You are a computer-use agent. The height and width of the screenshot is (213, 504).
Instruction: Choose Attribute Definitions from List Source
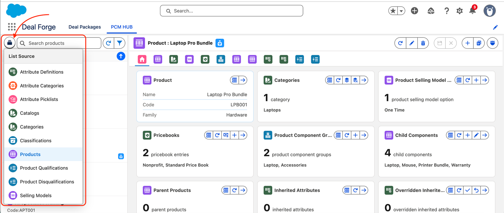(43, 72)
